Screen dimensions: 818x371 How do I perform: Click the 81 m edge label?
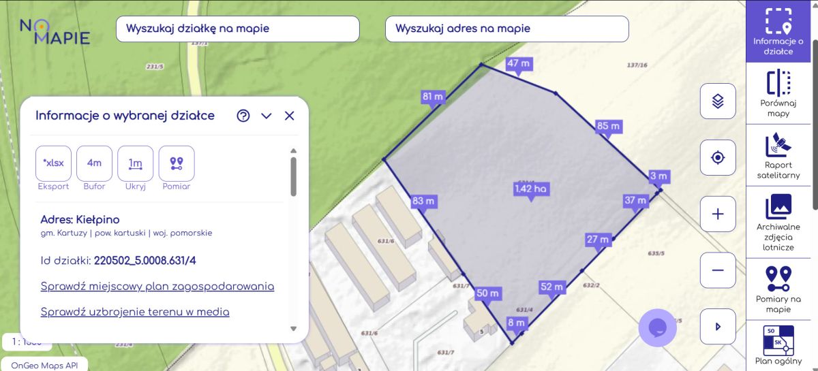(x=433, y=97)
